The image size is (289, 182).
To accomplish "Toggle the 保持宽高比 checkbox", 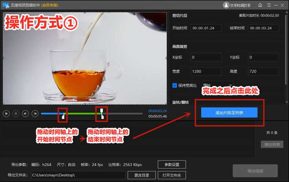I will pyautogui.click(x=175, y=85).
